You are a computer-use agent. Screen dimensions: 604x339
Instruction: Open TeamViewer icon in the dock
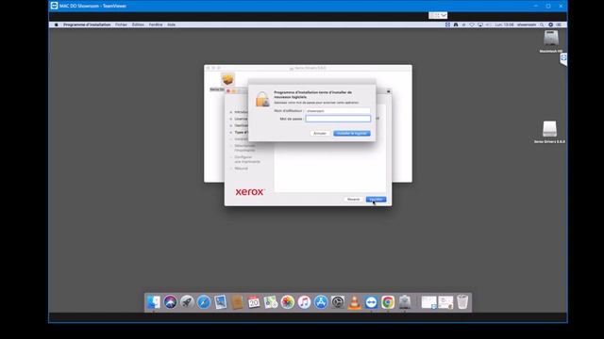point(371,302)
